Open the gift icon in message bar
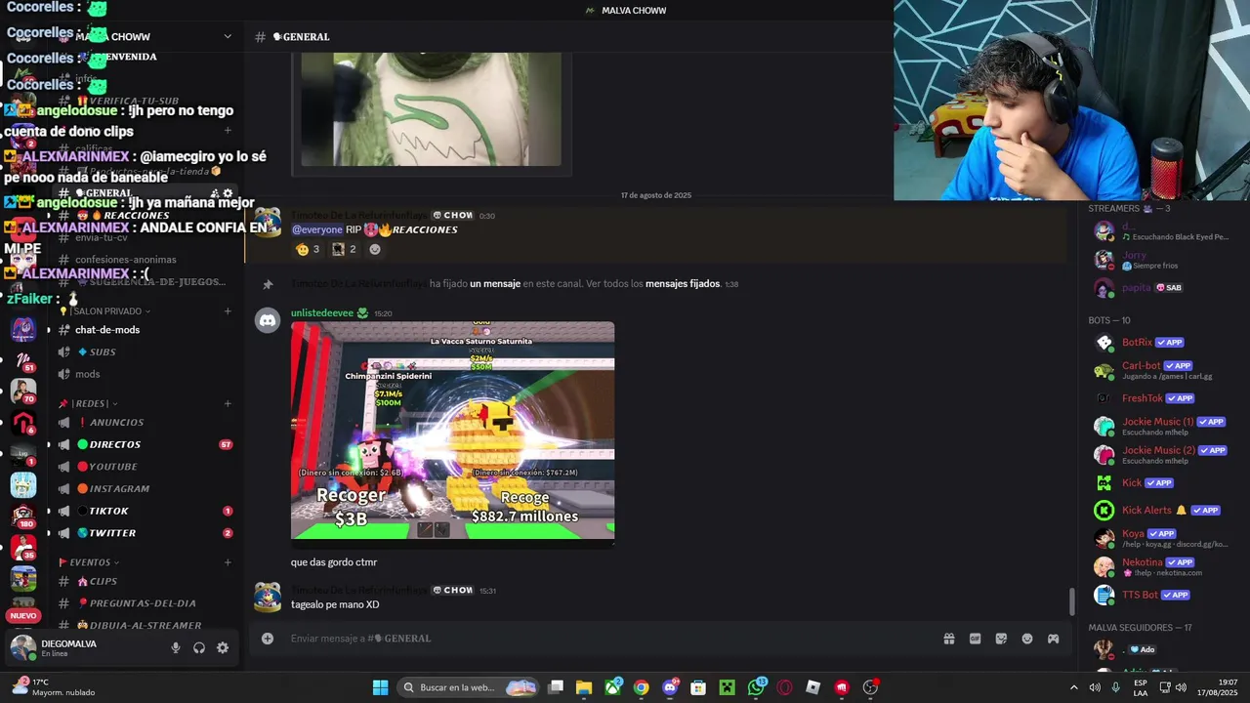This screenshot has height=703, width=1250. coord(948,639)
